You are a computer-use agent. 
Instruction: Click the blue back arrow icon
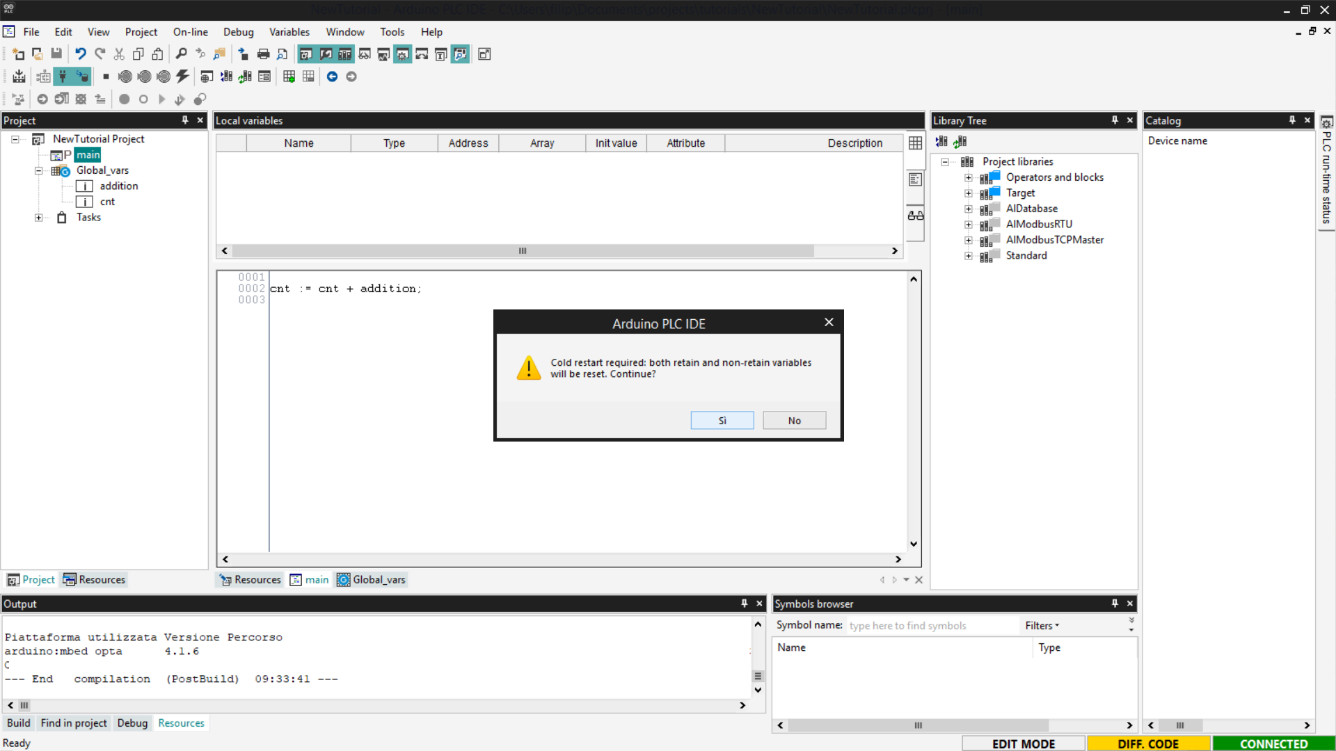tap(332, 76)
